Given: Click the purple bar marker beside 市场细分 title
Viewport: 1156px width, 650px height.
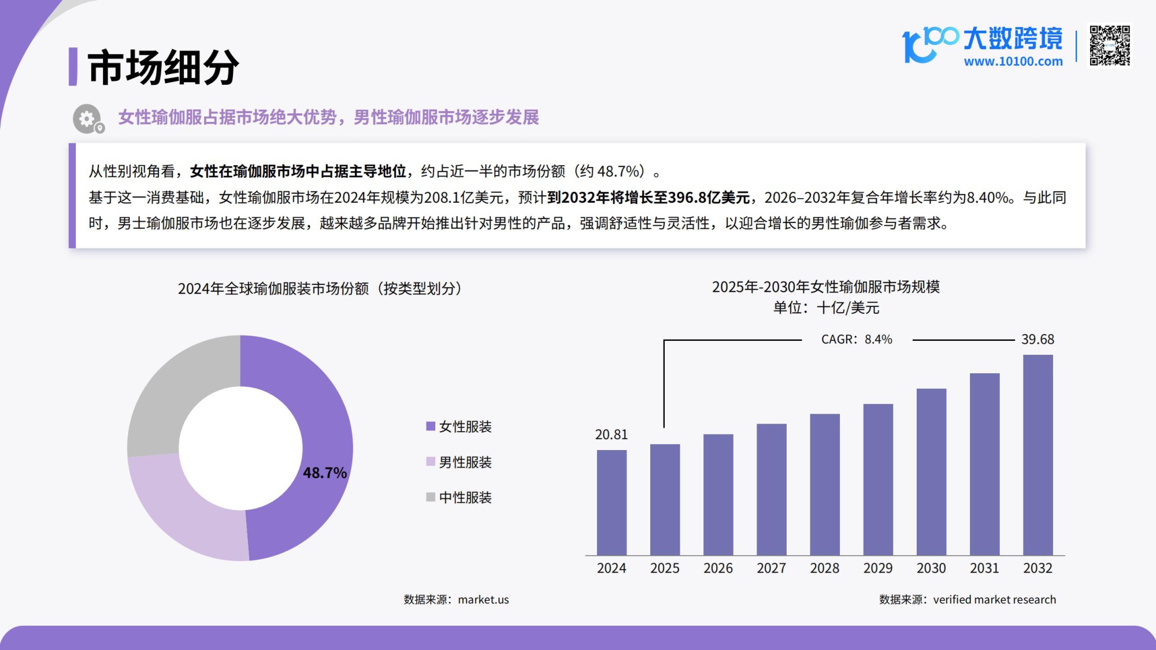Looking at the screenshot, I should point(73,65).
